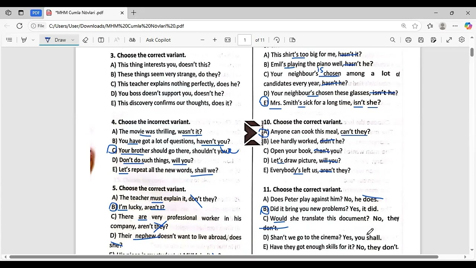476x268 pixels.
Task: Refresh the current page
Action: click(19, 26)
